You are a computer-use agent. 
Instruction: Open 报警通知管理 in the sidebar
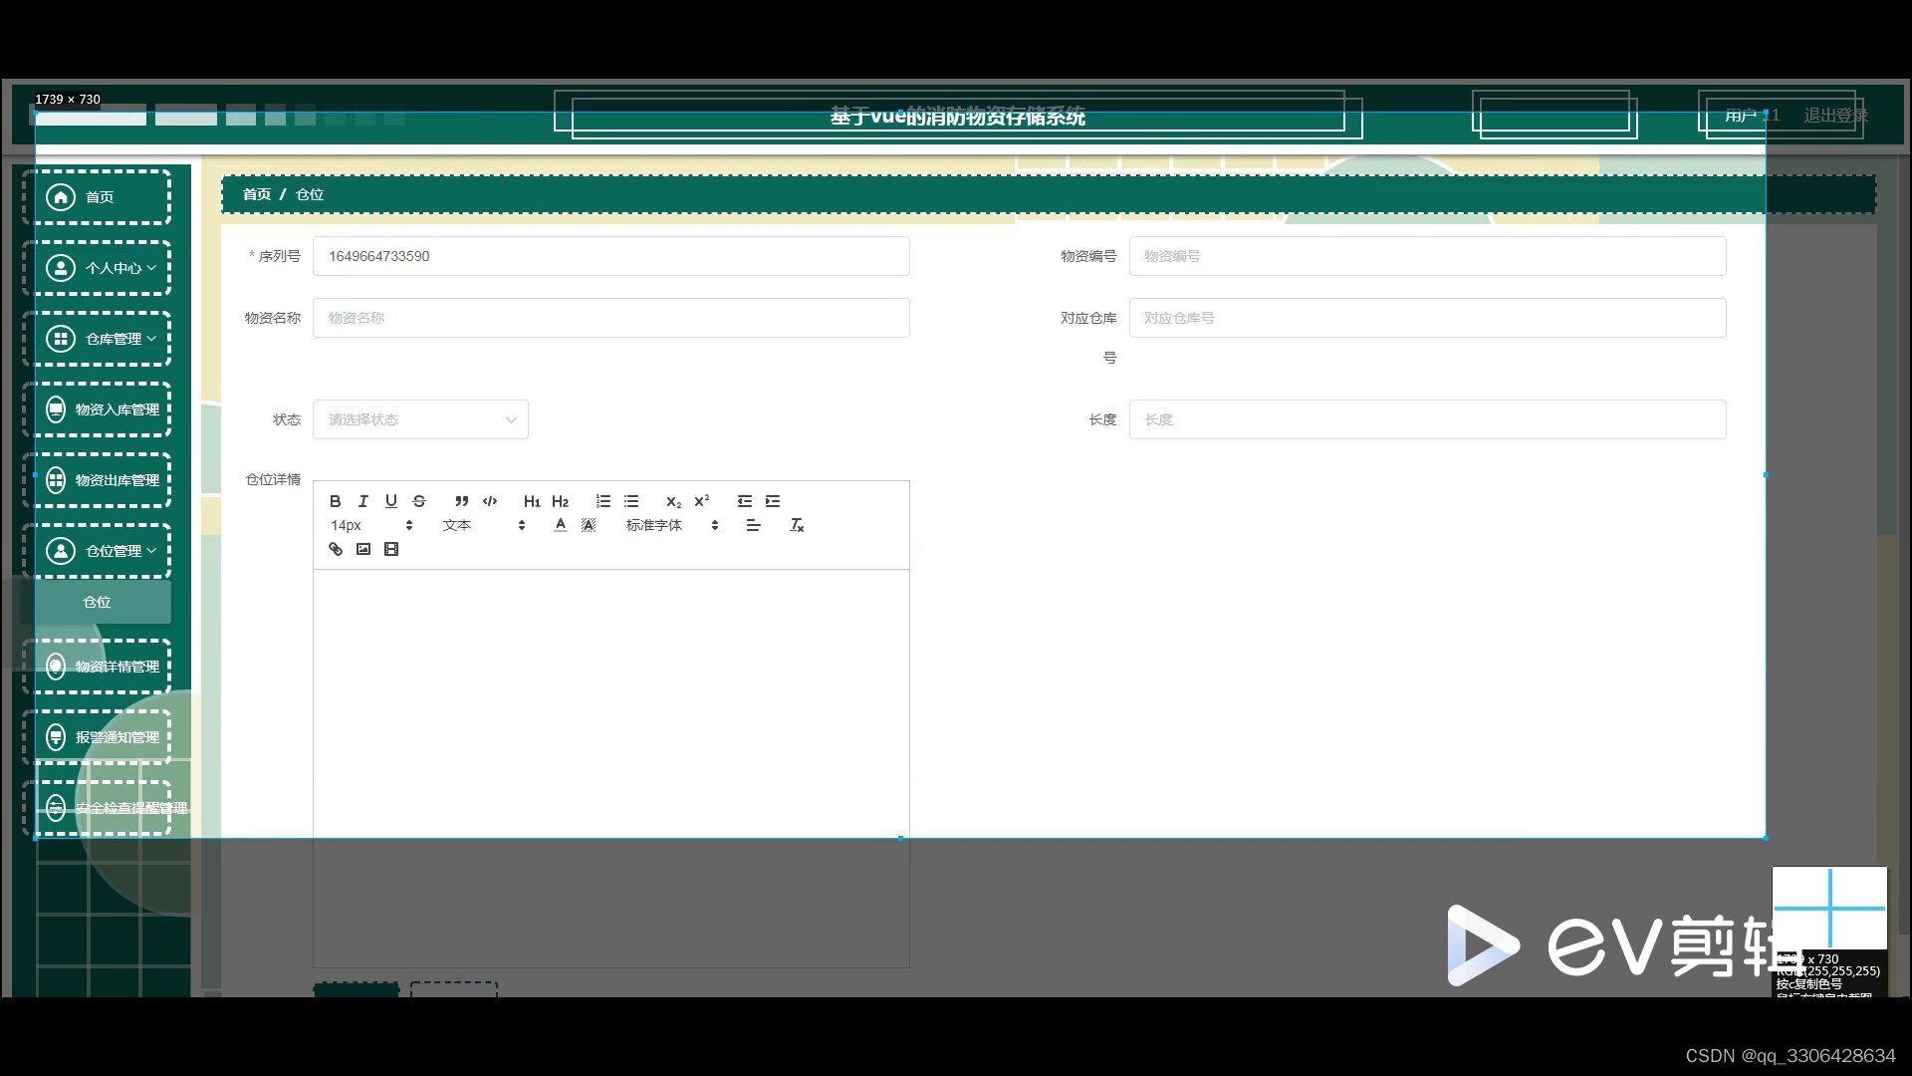[x=98, y=737]
